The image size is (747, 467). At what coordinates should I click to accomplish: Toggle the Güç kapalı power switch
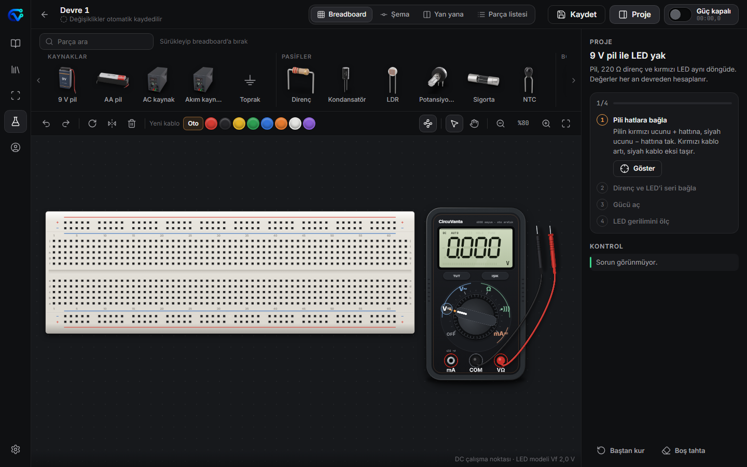point(680,15)
